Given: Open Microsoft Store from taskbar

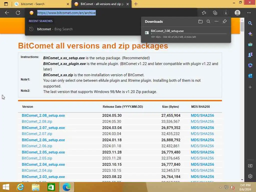Looking at the screenshot, I should pyautogui.click(x=51, y=187).
